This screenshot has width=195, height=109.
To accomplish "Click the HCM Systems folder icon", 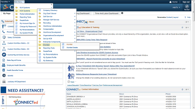I will [x=16, y=11].
